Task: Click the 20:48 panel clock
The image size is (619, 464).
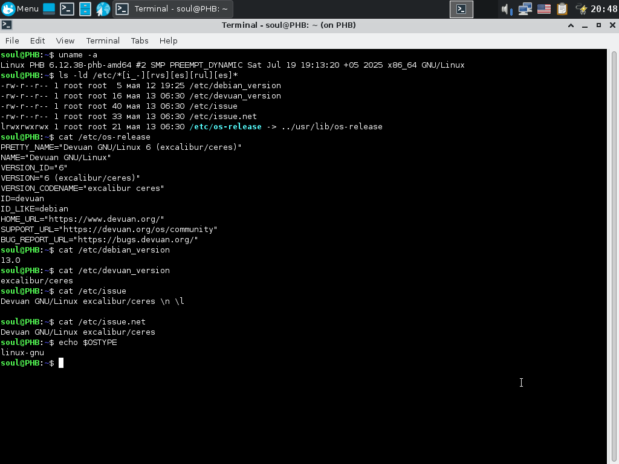Action: 604,9
